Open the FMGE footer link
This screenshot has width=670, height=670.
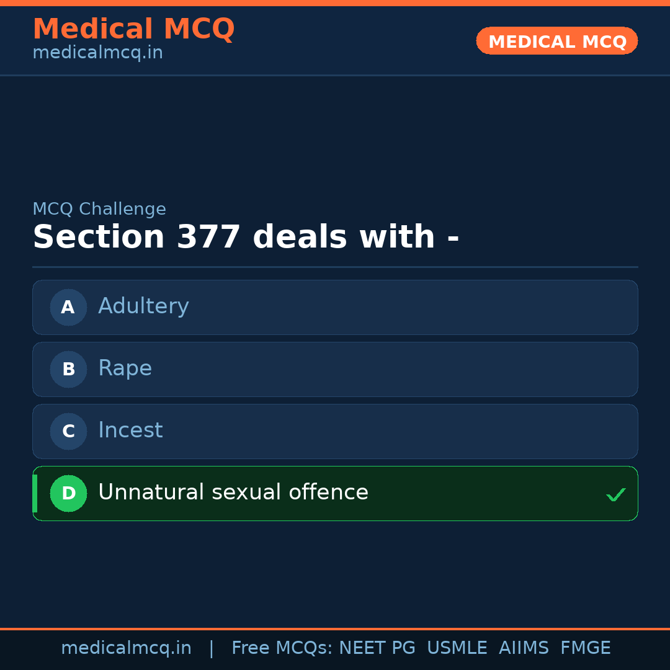(585, 648)
